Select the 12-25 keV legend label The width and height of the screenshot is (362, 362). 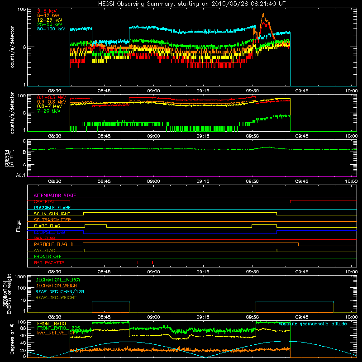click(50, 20)
